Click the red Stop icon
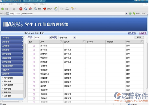The height and width of the screenshot is (105, 151). 21,9
